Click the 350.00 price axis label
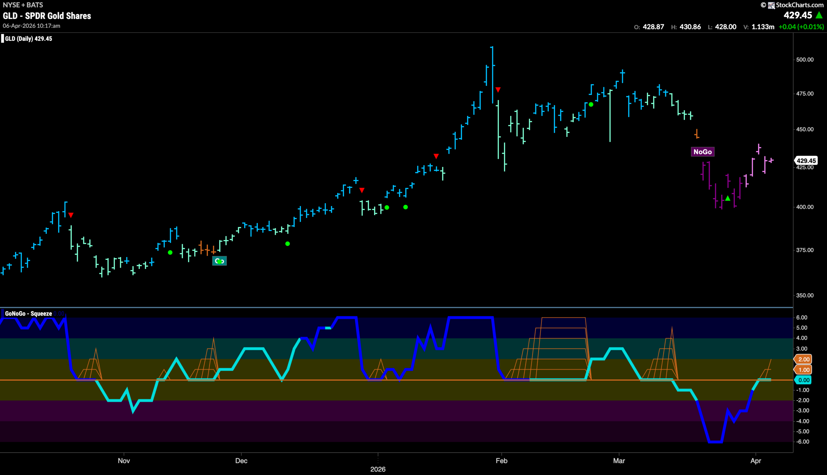Viewport: 827px width, 475px height. click(805, 295)
